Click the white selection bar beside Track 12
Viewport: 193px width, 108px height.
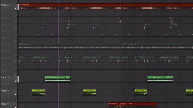coord(18,7)
